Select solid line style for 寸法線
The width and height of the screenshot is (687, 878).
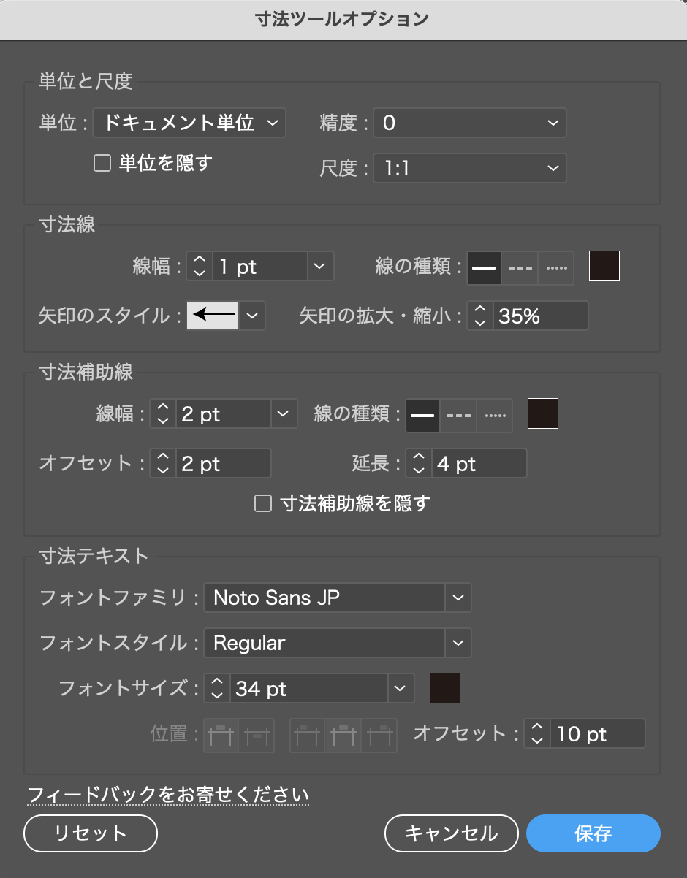coord(483,266)
